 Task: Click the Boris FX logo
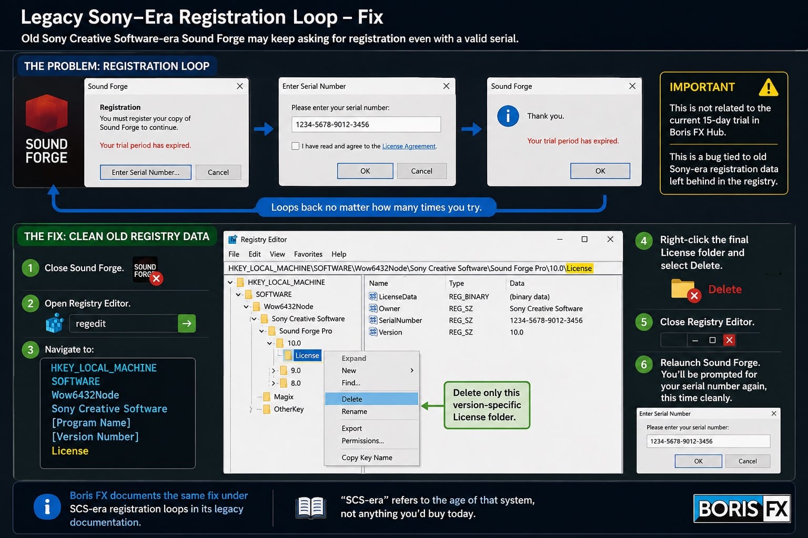(x=742, y=509)
